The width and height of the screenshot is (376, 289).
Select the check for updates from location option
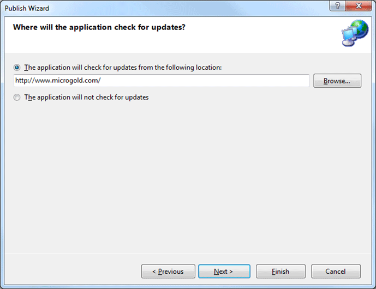[x=17, y=68]
